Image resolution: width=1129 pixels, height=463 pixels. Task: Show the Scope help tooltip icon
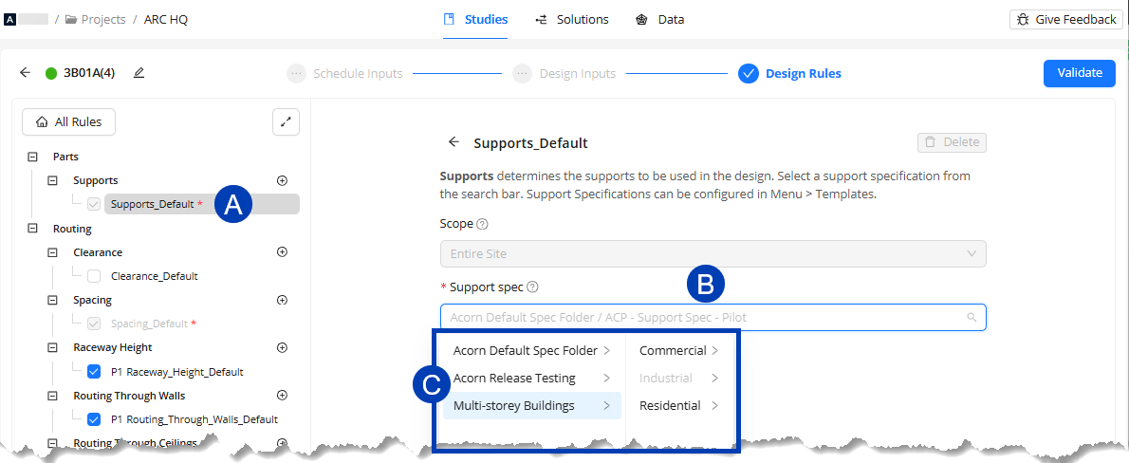pos(482,224)
